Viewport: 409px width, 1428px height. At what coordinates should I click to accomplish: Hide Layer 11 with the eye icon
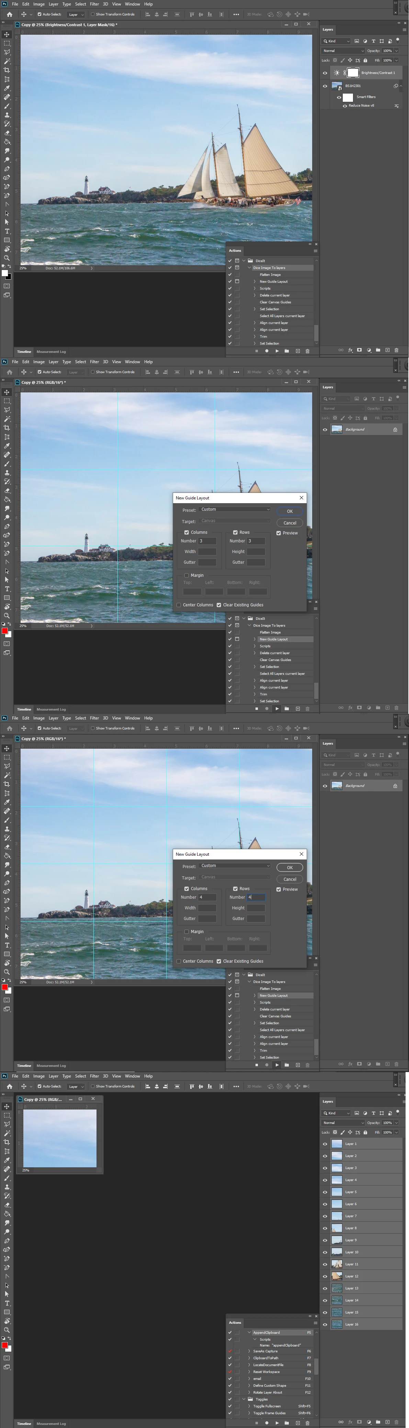click(325, 1264)
